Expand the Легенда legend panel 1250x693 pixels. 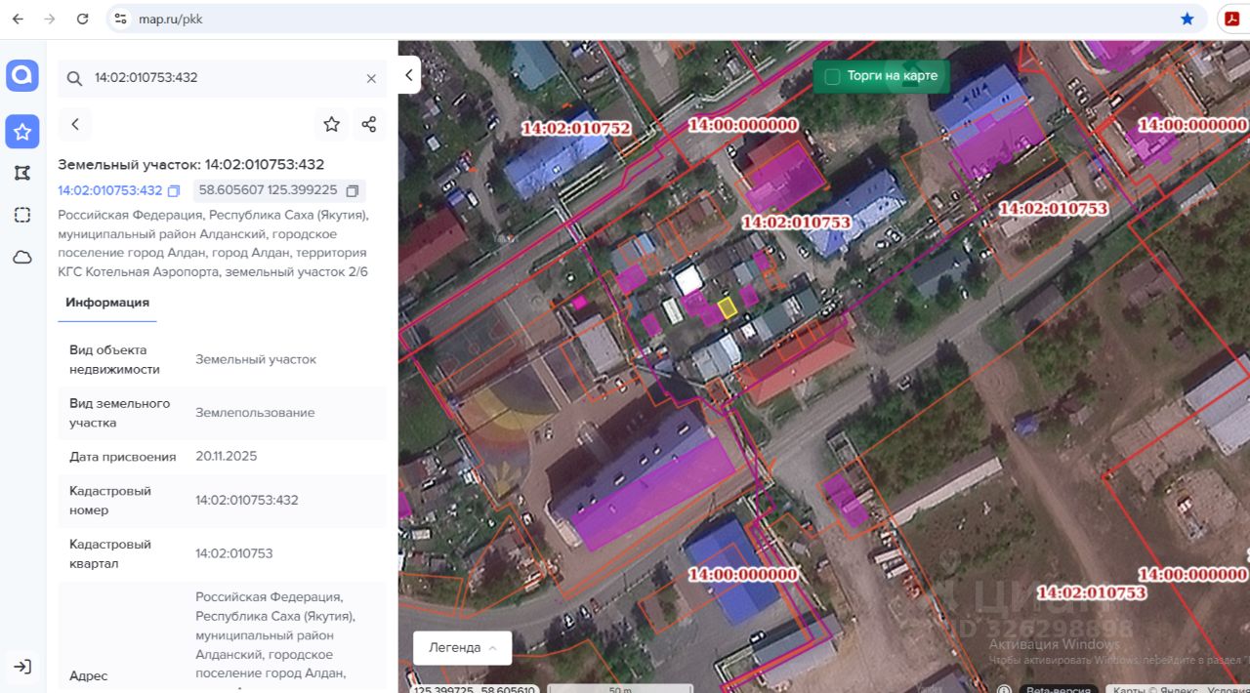pos(463,647)
